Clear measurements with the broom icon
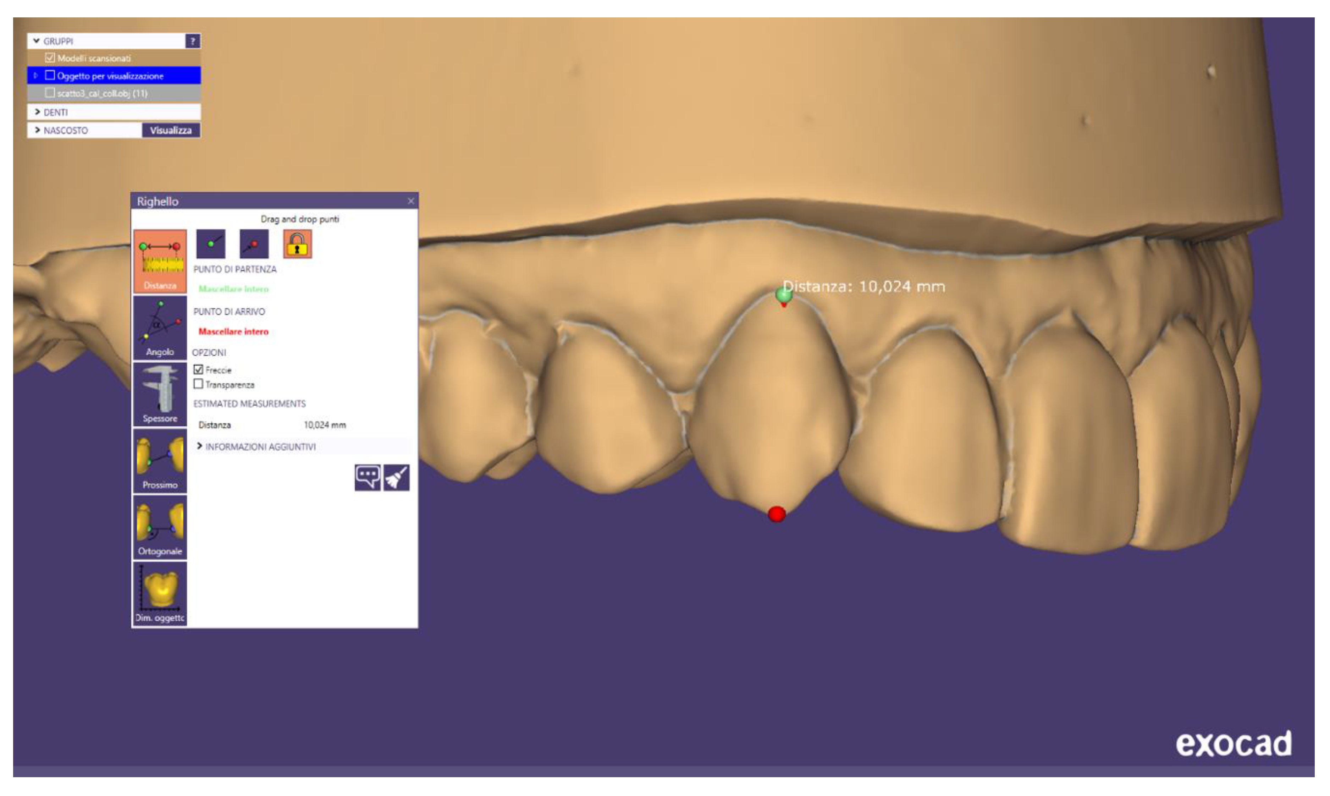The height and width of the screenshot is (796, 1330). [397, 477]
